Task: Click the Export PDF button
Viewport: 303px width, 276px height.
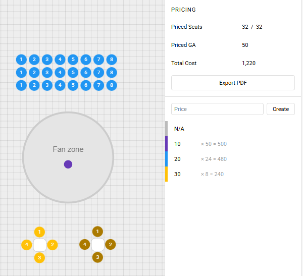Action: click(233, 83)
